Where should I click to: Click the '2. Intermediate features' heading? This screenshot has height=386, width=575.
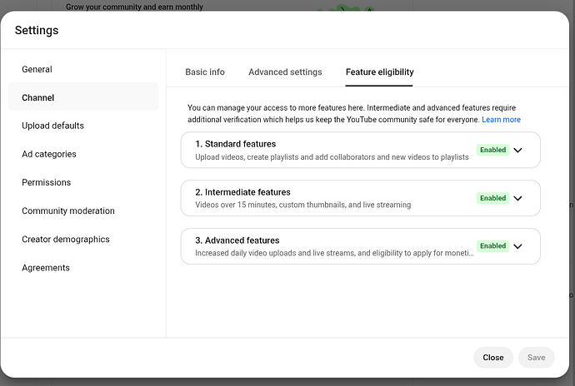(x=242, y=192)
